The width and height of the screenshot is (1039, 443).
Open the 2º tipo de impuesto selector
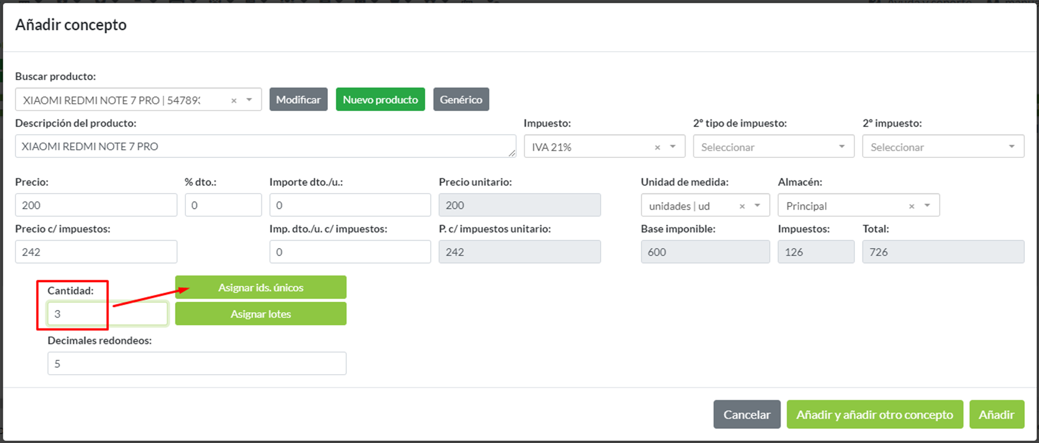coord(773,147)
